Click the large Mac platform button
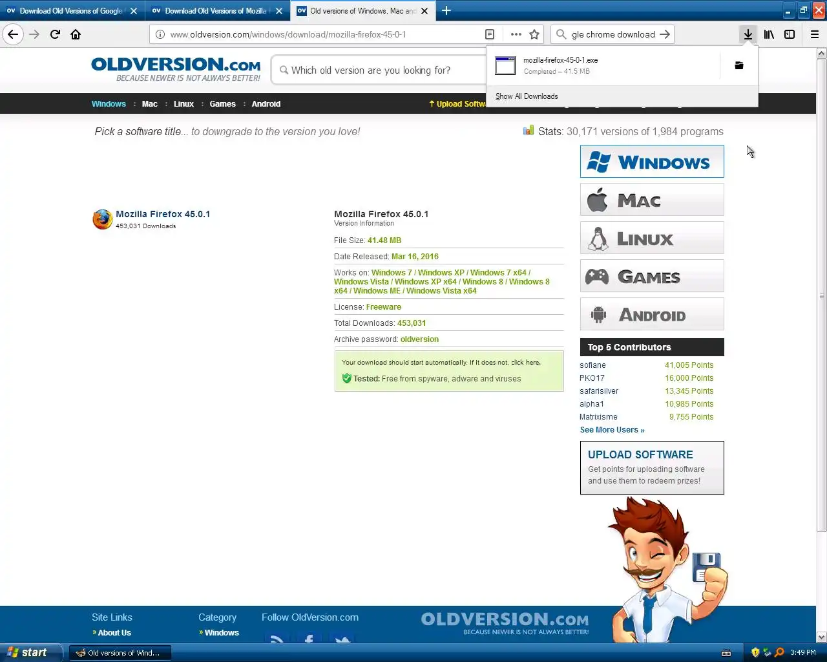Image resolution: width=827 pixels, height=662 pixels. (652, 200)
